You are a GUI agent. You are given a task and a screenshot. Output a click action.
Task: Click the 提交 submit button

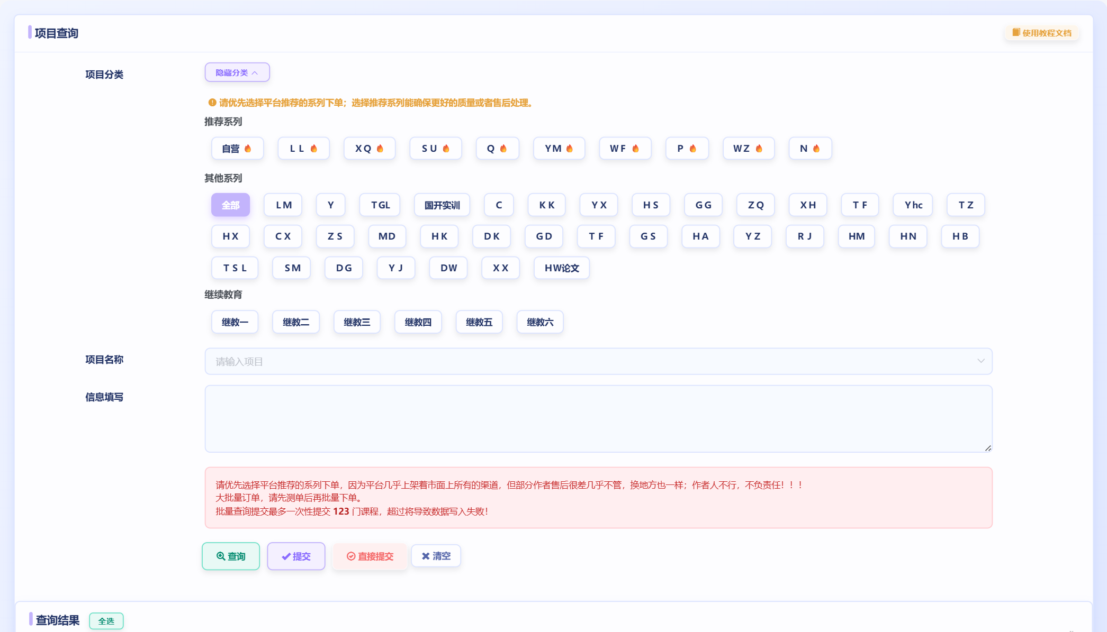pos(296,556)
